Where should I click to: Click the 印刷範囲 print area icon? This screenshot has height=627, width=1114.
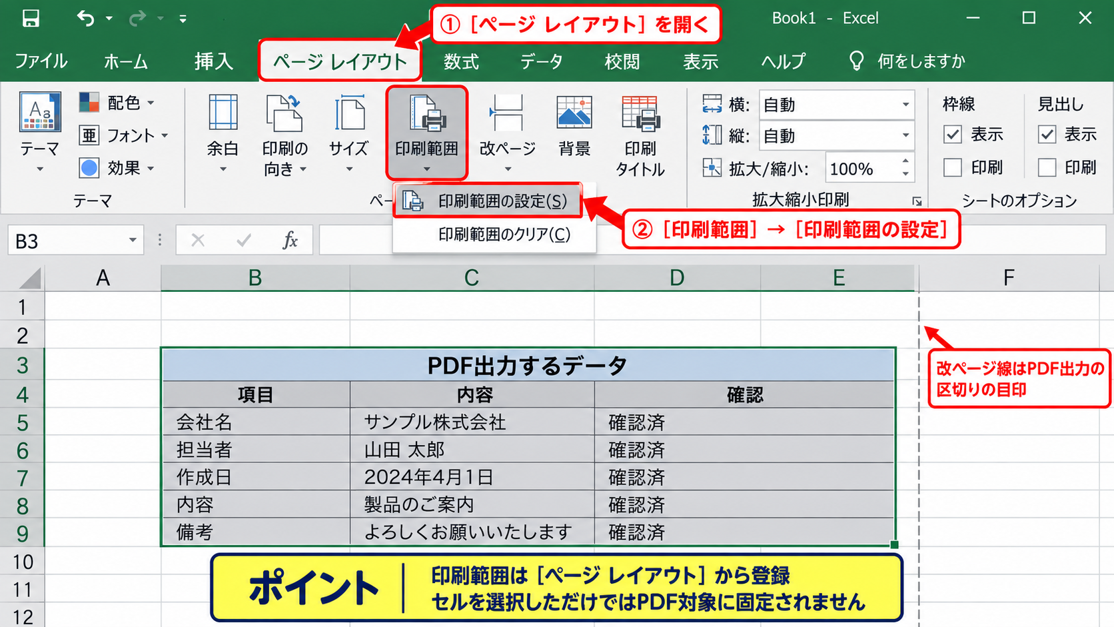point(426,113)
